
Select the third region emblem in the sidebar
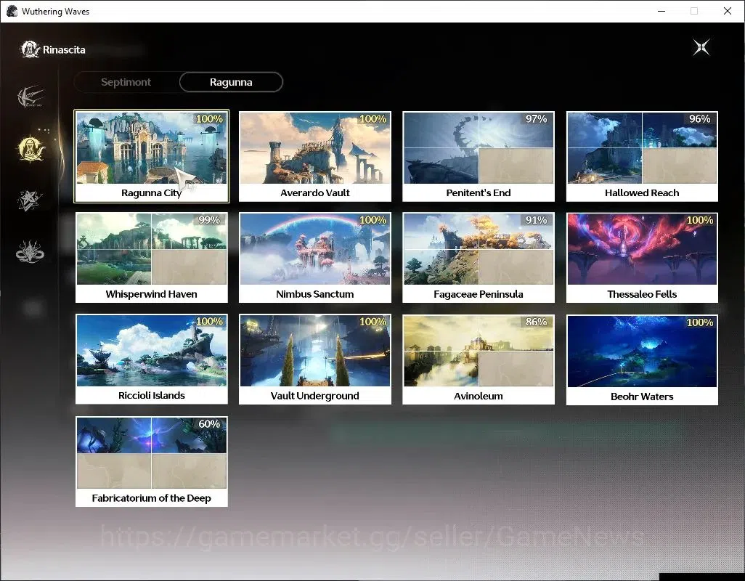click(30, 200)
